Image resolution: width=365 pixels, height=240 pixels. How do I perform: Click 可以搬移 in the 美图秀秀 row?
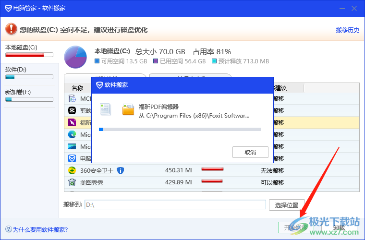click(x=272, y=182)
